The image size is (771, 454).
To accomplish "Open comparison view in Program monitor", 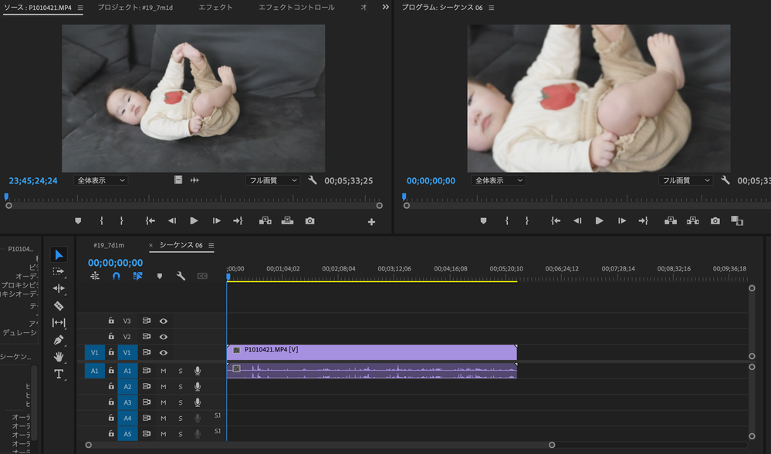I will [x=736, y=221].
